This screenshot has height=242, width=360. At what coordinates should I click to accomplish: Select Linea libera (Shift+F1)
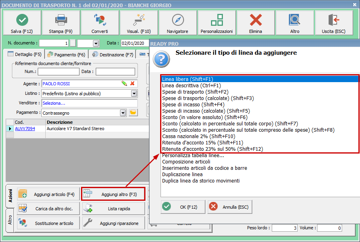pos(260,79)
